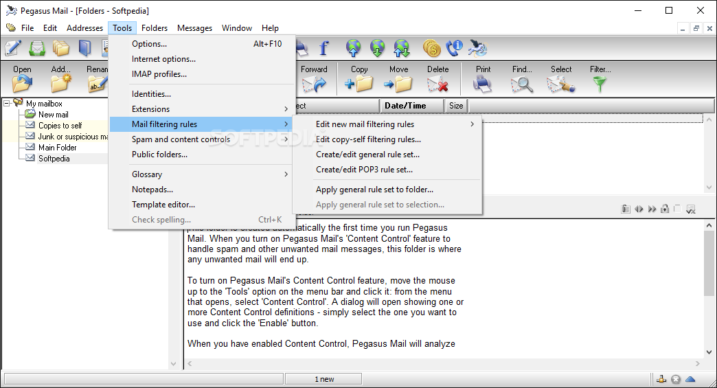Click the globe with both arrows icon

pyautogui.click(x=402, y=48)
